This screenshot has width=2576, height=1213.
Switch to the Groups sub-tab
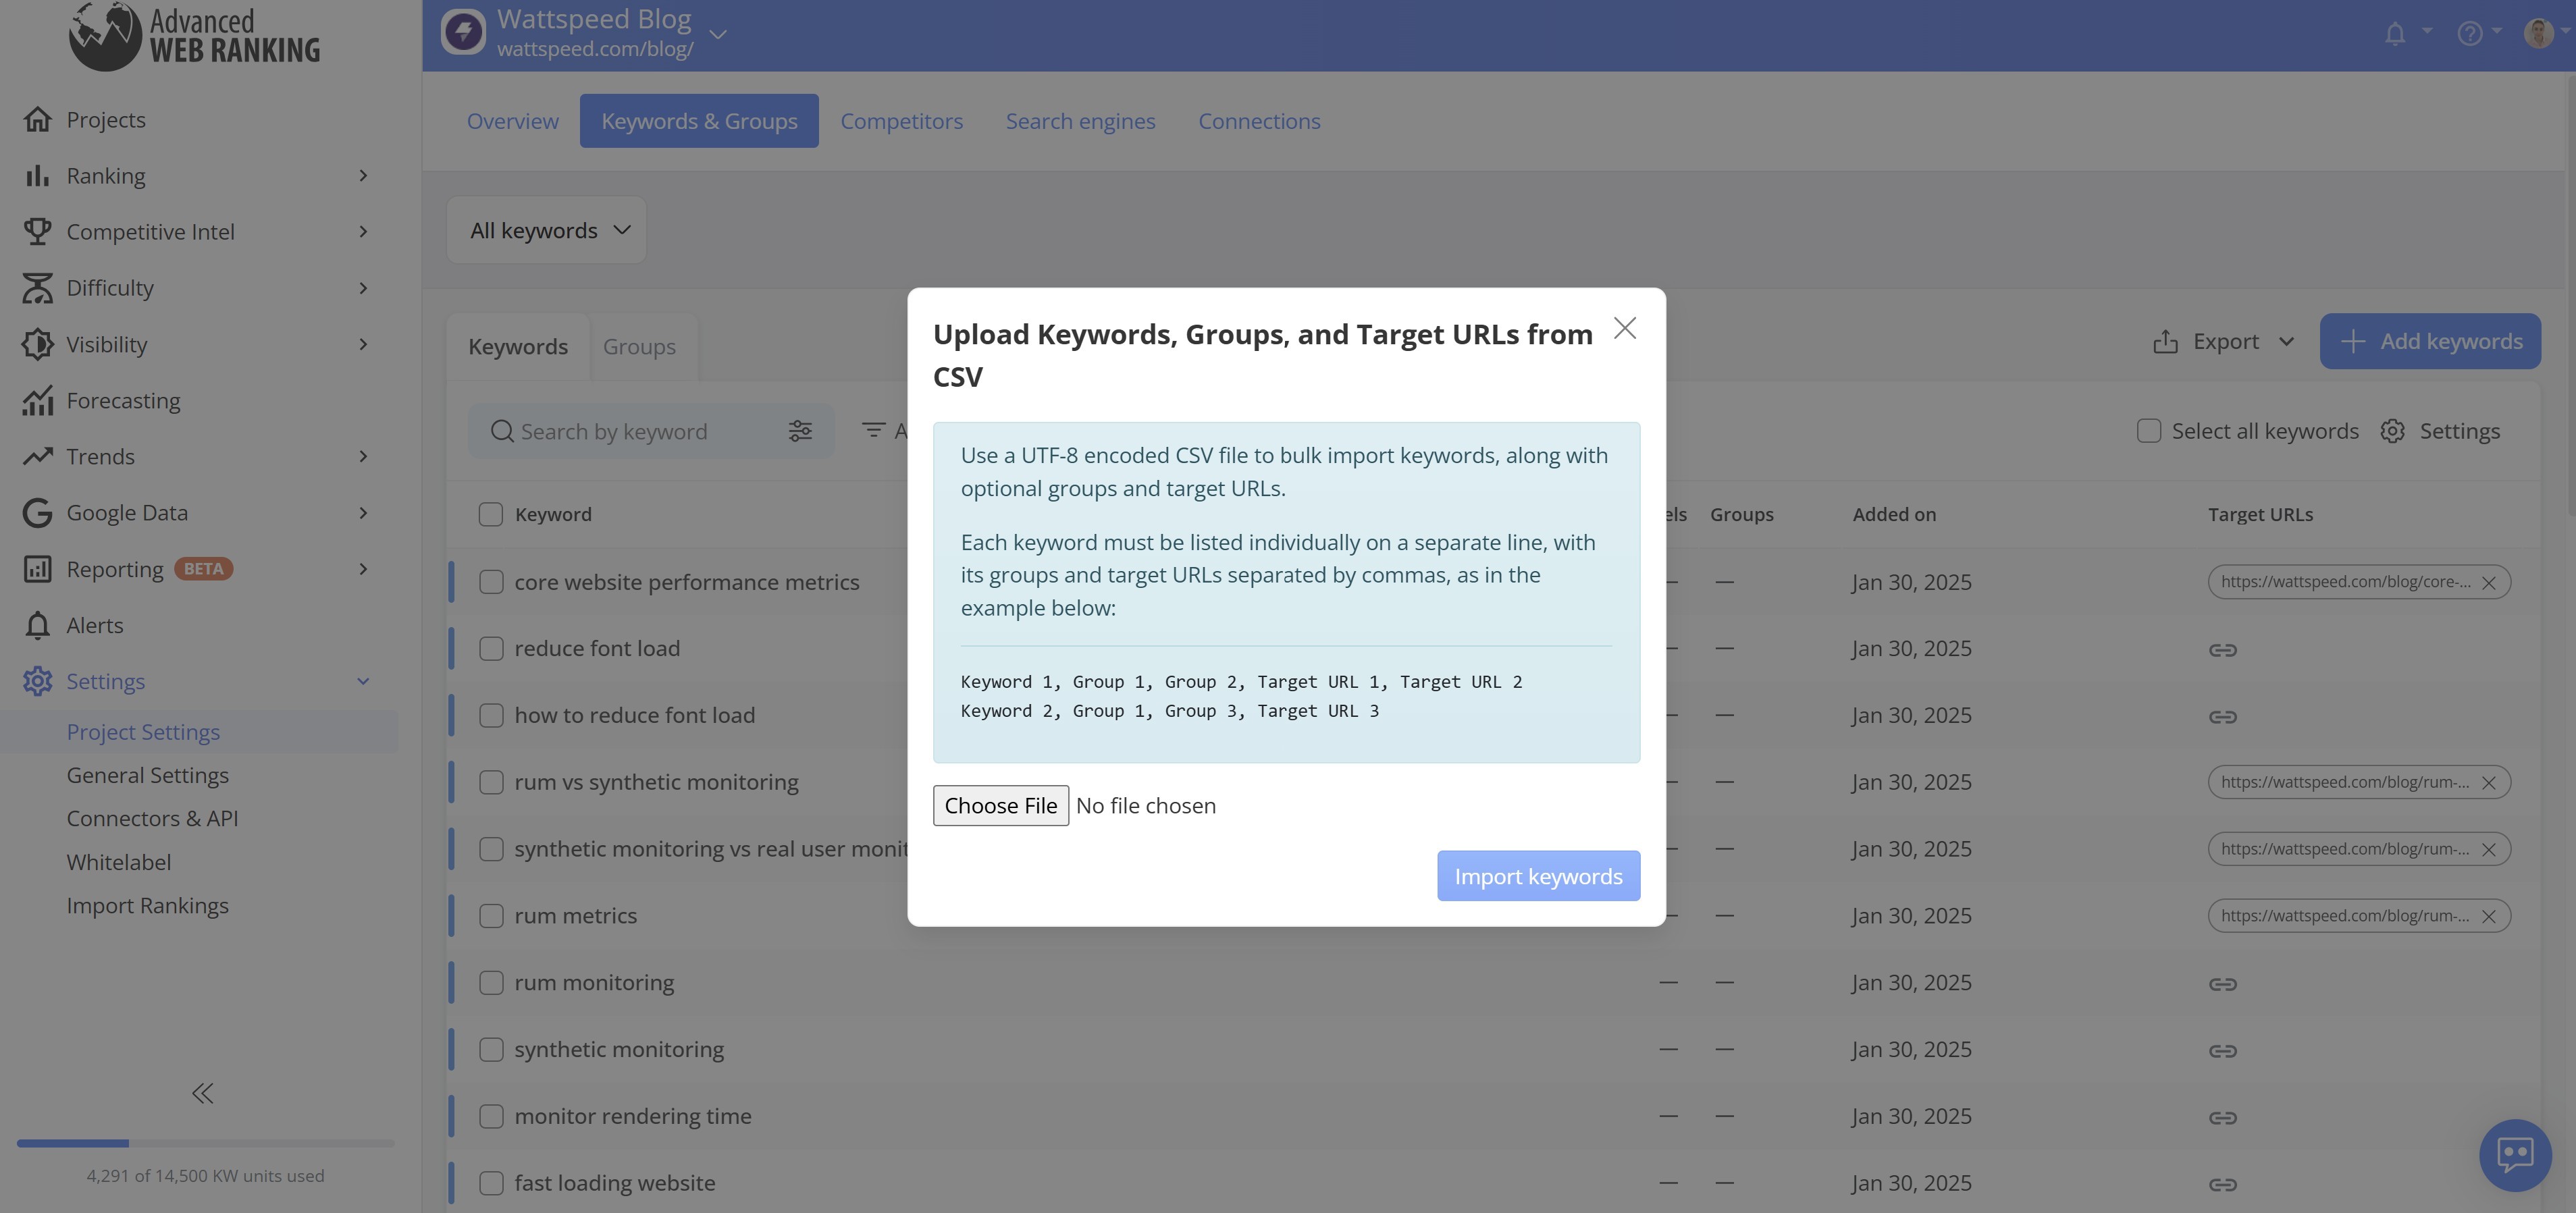coord(639,347)
